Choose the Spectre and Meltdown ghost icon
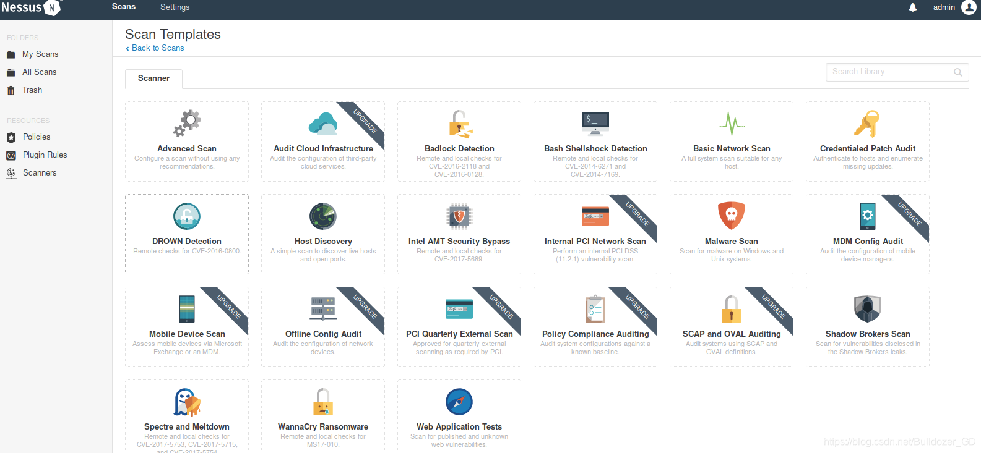 pos(187,402)
